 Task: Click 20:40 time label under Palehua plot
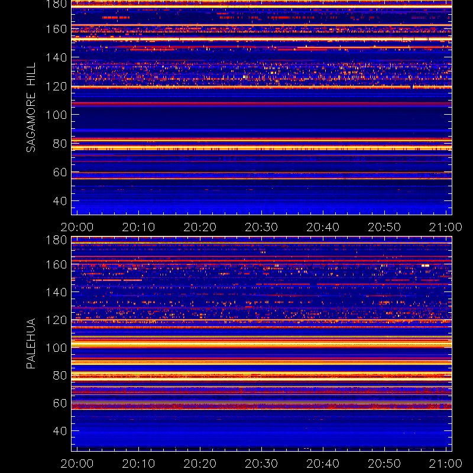coord(323,464)
